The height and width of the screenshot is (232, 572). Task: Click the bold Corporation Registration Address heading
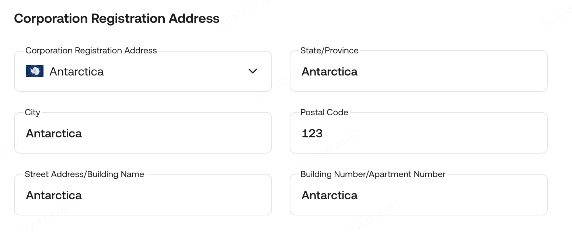pyautogui.click(x=117, y=18)
